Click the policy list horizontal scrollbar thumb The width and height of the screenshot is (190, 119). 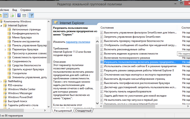pyautogui.click(x=129, y=106)
